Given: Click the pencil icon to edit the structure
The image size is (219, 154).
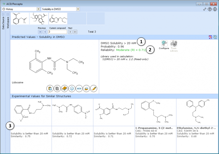Looking at the screenshot, I should [94, 88].
